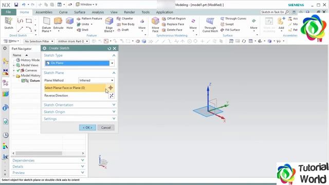Open the View ribbon tab
This screenshot has width=329, height=185.
[114, 12]
